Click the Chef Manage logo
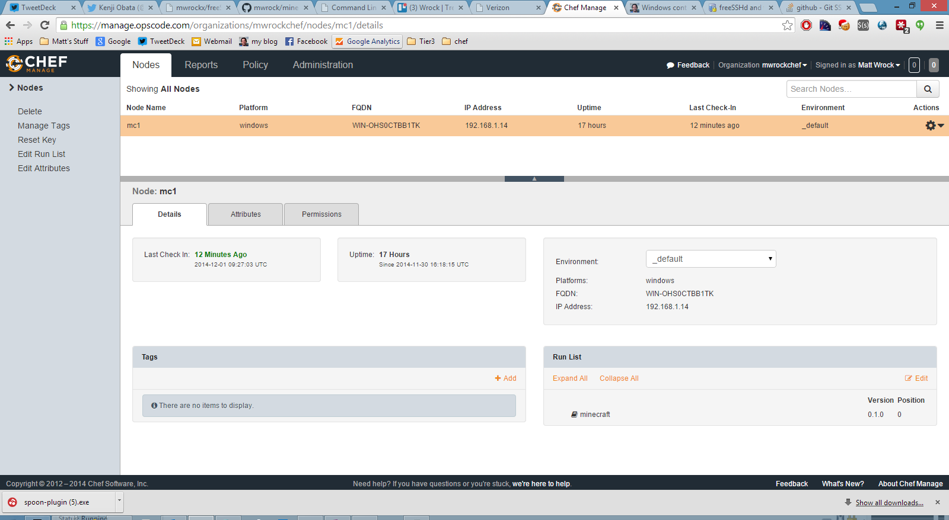This screenshot has width=949, height=520. pyautogui.click(x=37, y=63)
